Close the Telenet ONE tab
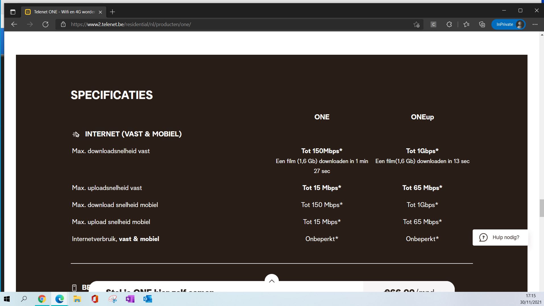 click(100, 12)
